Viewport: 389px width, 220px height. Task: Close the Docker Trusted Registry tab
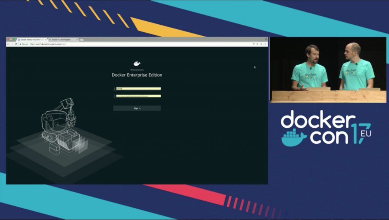(x=77, y=40)
